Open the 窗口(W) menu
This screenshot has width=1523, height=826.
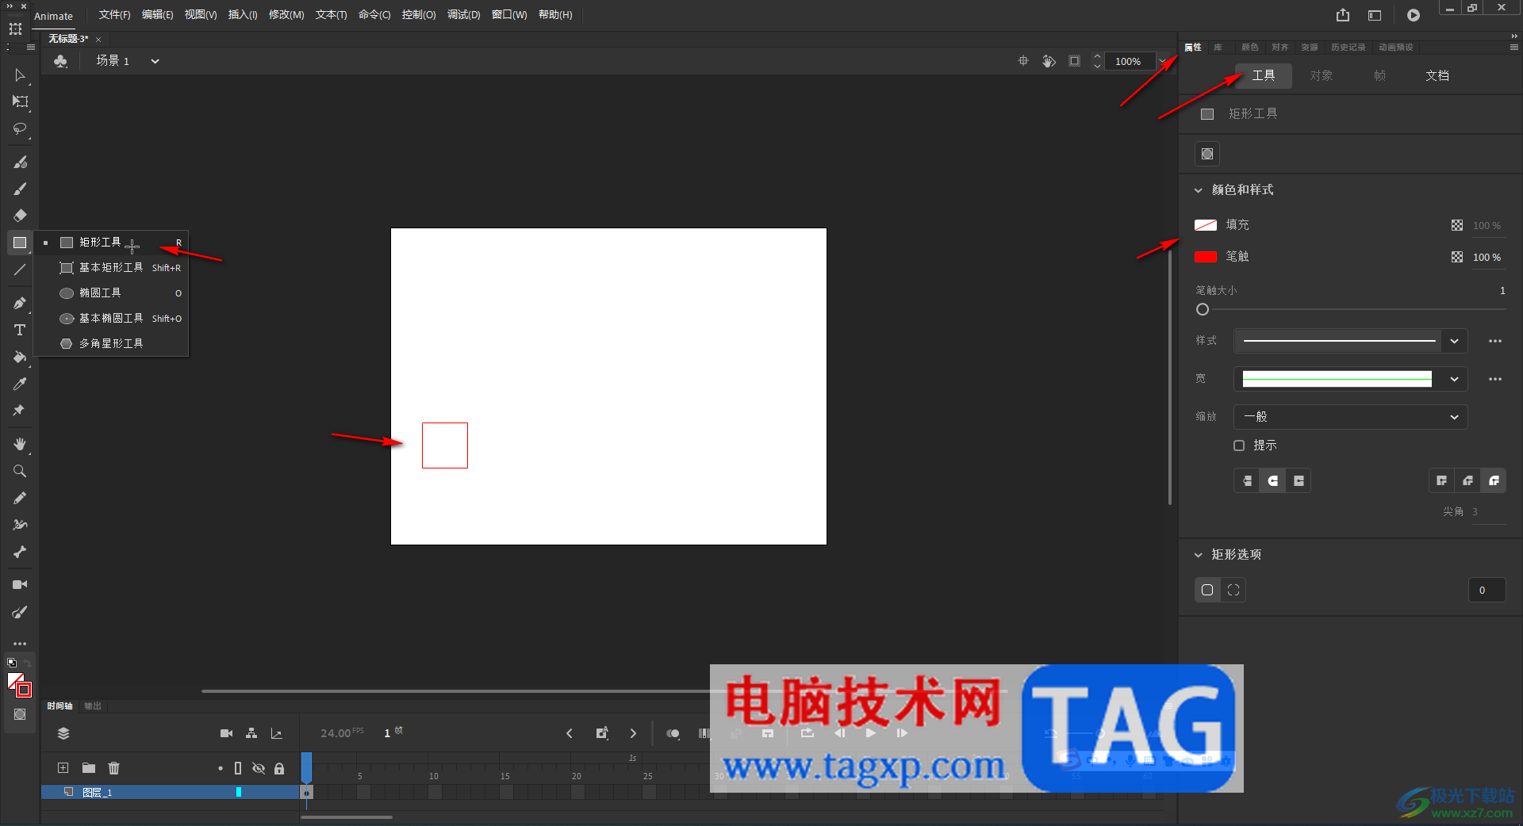509,15
